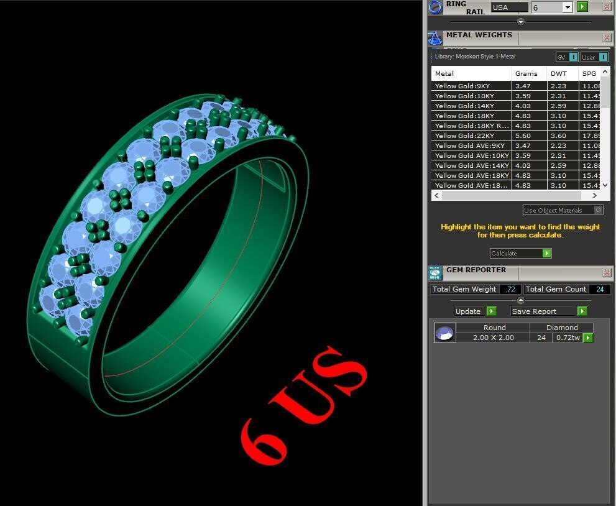Viewport: 616px width, 506px height.
Task: Click the round diamond gem thumbnail
Action: (444, 333)
